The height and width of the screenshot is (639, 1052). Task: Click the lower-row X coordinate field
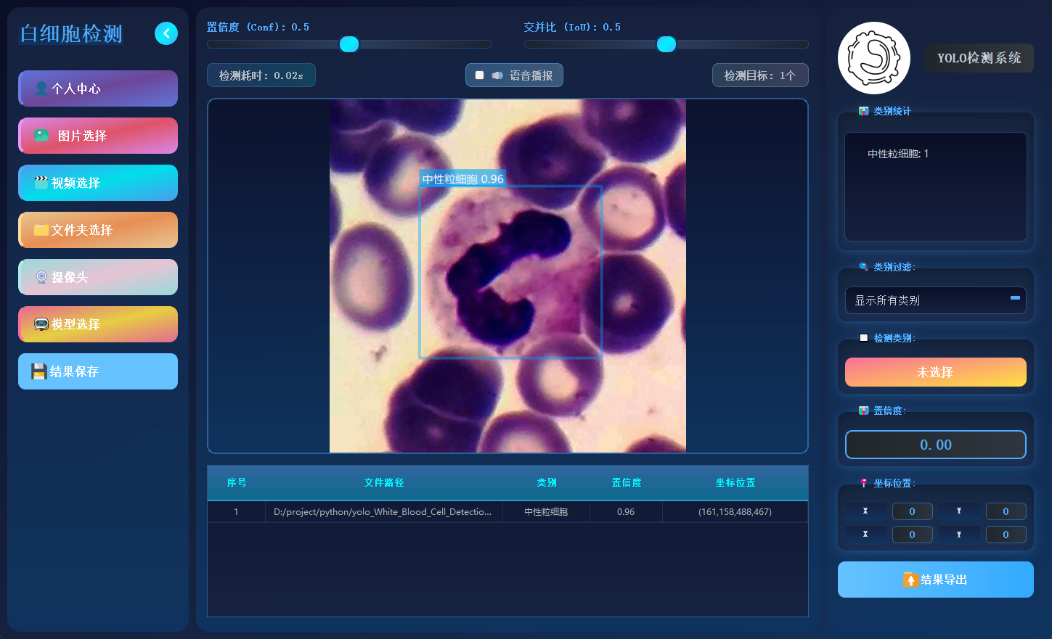point(913,535)
